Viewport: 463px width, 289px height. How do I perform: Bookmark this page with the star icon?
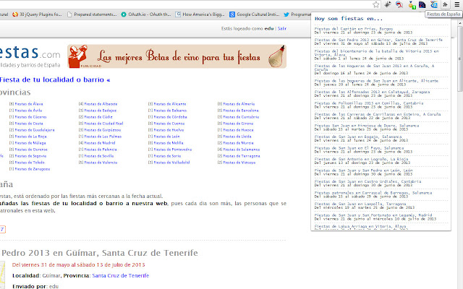376,4
